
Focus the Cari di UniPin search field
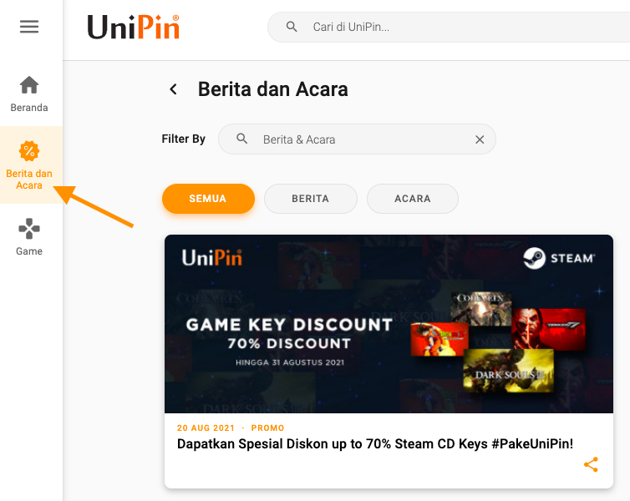tap(449, 27)
